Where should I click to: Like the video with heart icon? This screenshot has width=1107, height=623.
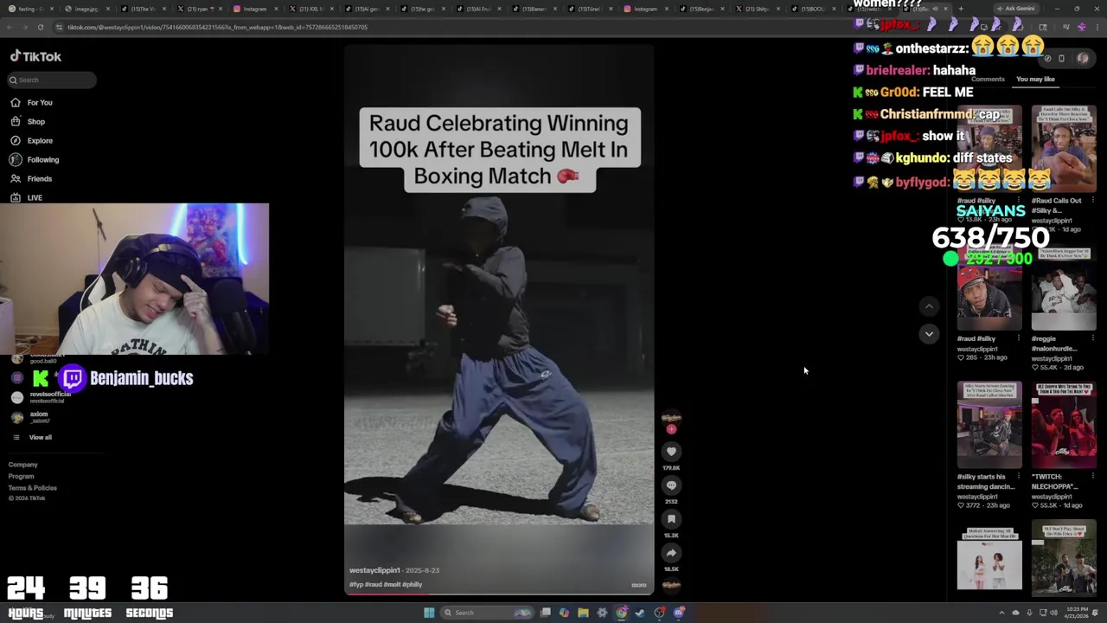pos(671,451)
